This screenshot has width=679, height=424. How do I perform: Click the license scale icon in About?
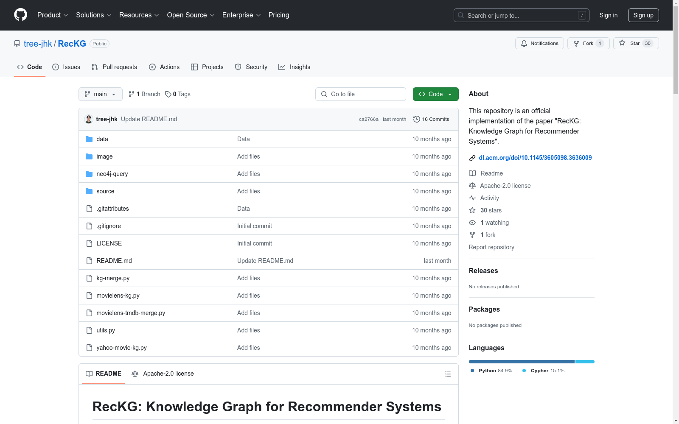click(x=472, y=186)
